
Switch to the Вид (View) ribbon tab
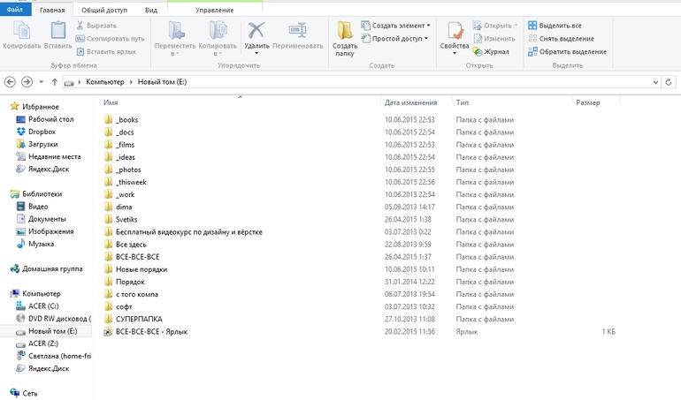pyautogui.click(x=151, y=10)
